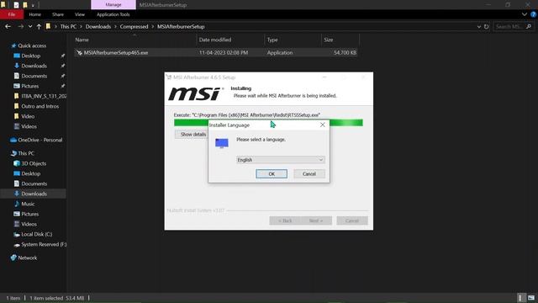538x303 pixels.
Task: Click the MSIAfterburnerSetup465.exe file icon
Action: tap(79, 52)
